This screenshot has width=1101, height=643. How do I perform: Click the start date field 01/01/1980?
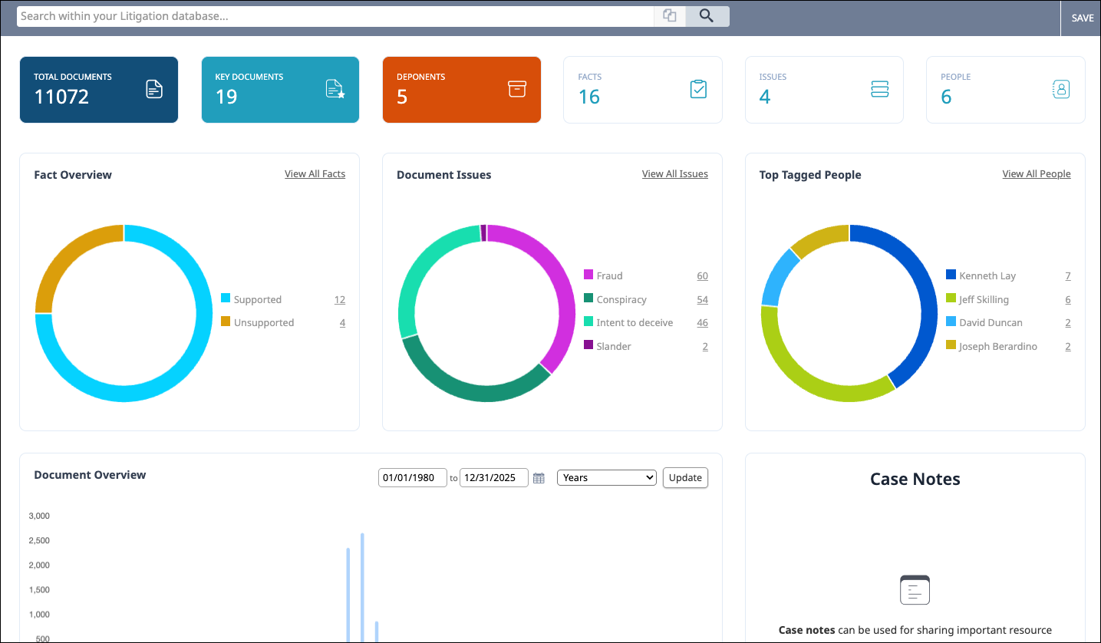(x=413, y=478)
